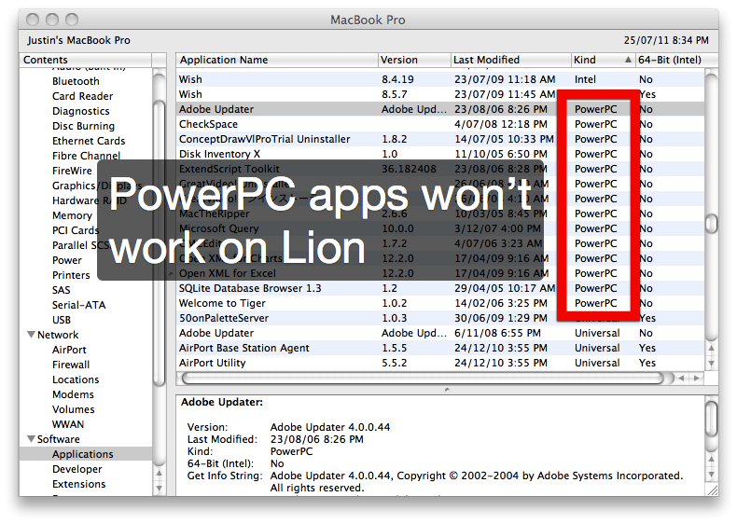Select SQLite Database Browser 1.3 row
The width and height of the screenshot is (737, 524).
click(440, 288)
